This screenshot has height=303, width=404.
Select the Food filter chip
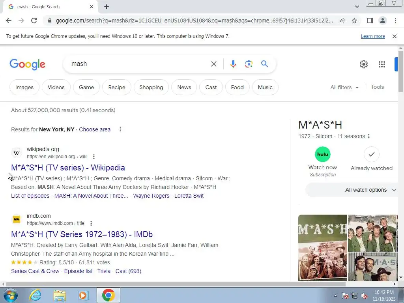click(237, 87)
